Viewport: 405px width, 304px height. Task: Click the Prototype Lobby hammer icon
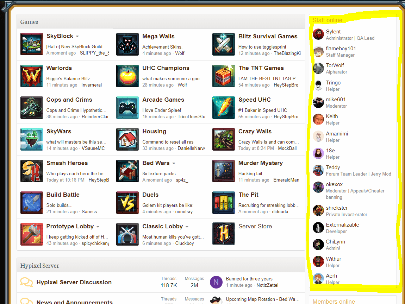31,234
